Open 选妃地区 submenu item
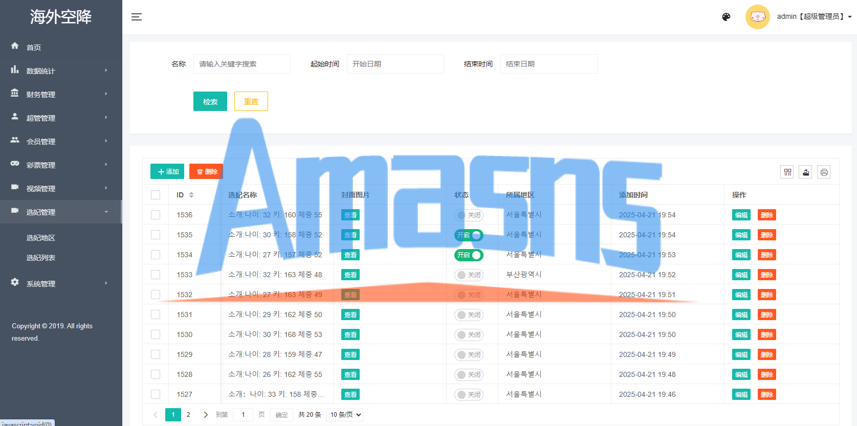The image size is (857, 426). [x=41, y=238]
